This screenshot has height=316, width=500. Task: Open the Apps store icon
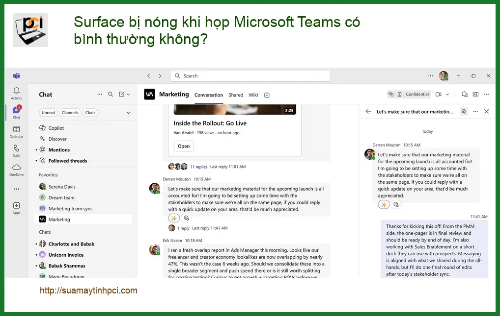click(x=16, y=208)
